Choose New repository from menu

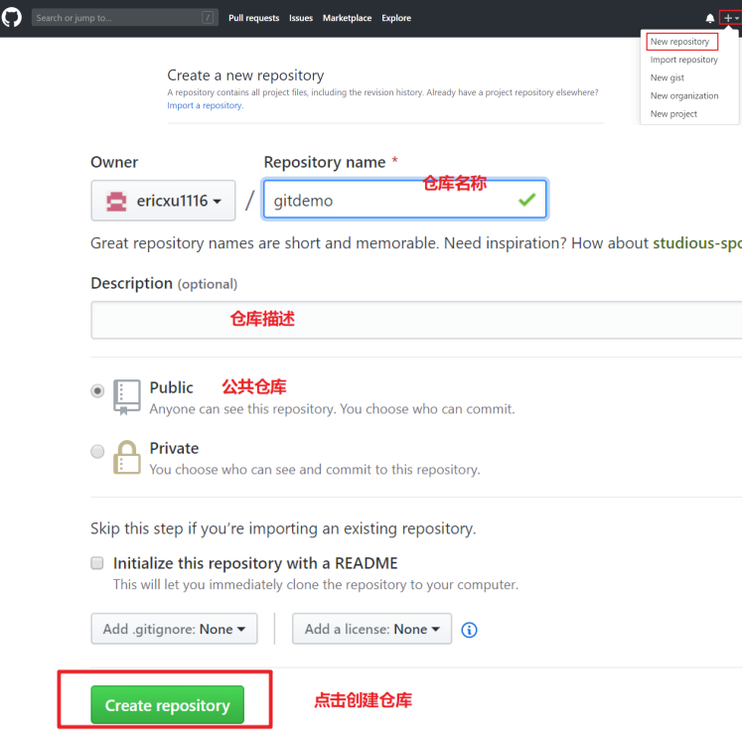coord(681,42)
